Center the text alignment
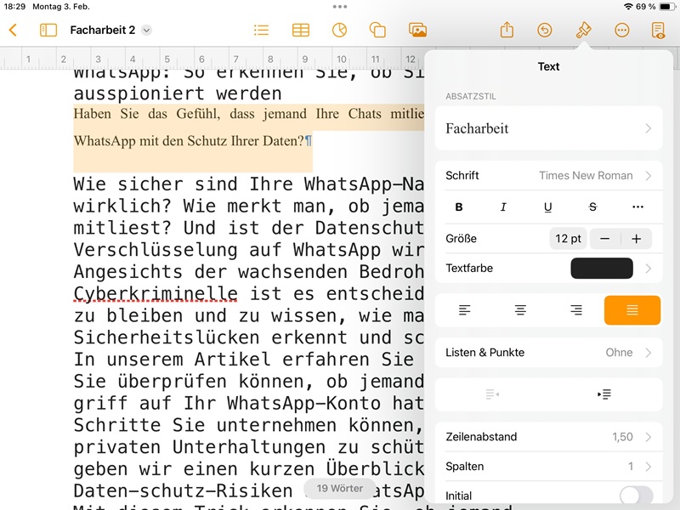This screenshot has width=680, height=510. click(x=520, y=310)
